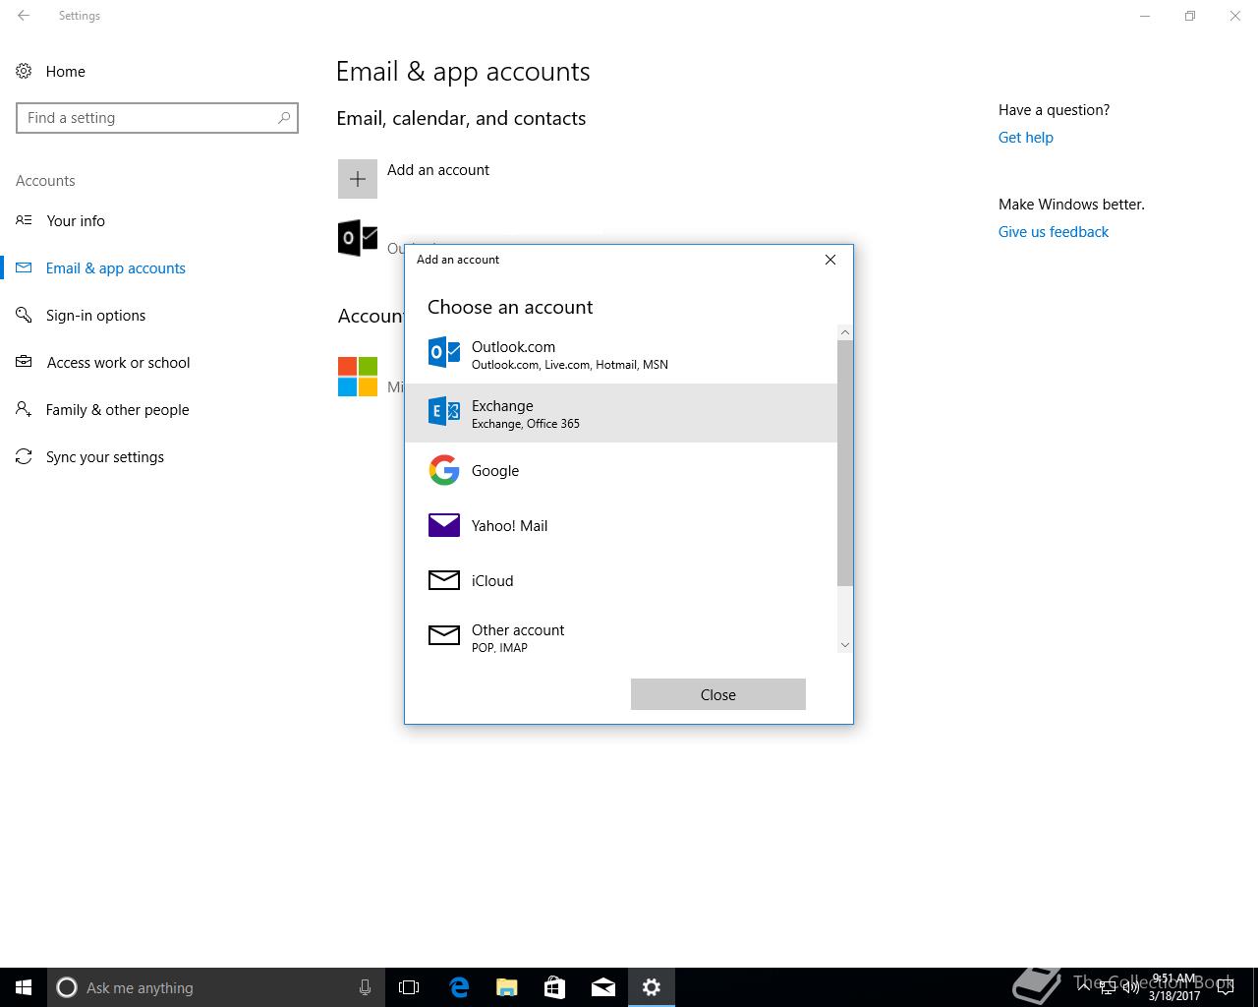Open the Get help link
Screen dimensions: 1258x1007
click(1025, 138)
